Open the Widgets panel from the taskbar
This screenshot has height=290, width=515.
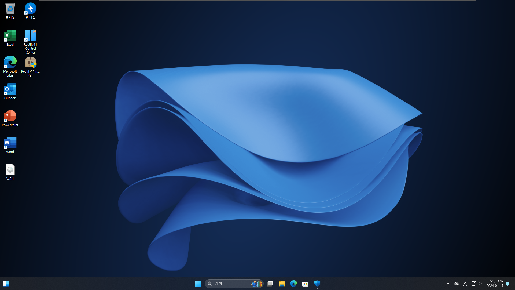point(6,284)
